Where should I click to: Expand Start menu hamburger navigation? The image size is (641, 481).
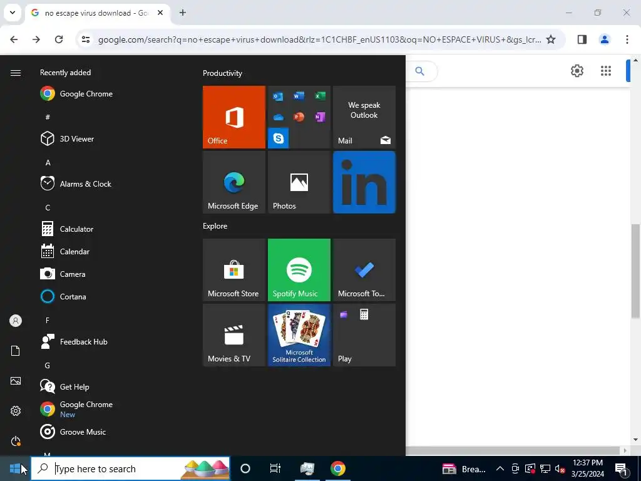pyautogui.click(x=16, y=73)
